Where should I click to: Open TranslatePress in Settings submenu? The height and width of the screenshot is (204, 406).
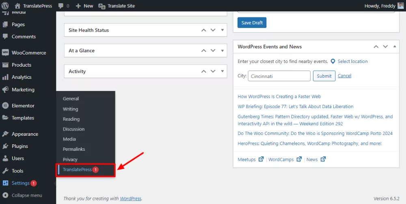77,169
